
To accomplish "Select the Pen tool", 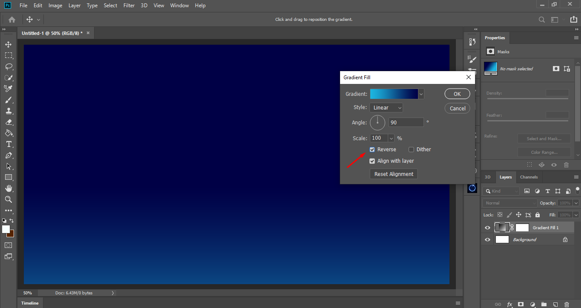I will point(9,155).
